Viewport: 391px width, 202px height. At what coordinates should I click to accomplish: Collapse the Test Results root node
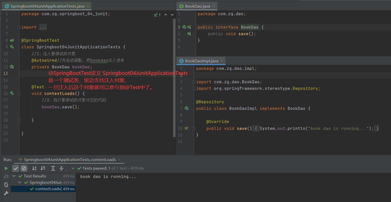click(14, 176)
